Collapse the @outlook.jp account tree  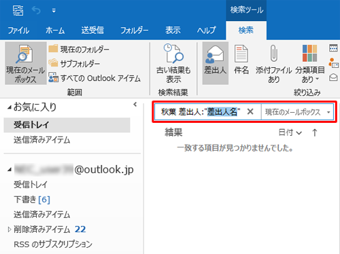(x=10, y=170)
